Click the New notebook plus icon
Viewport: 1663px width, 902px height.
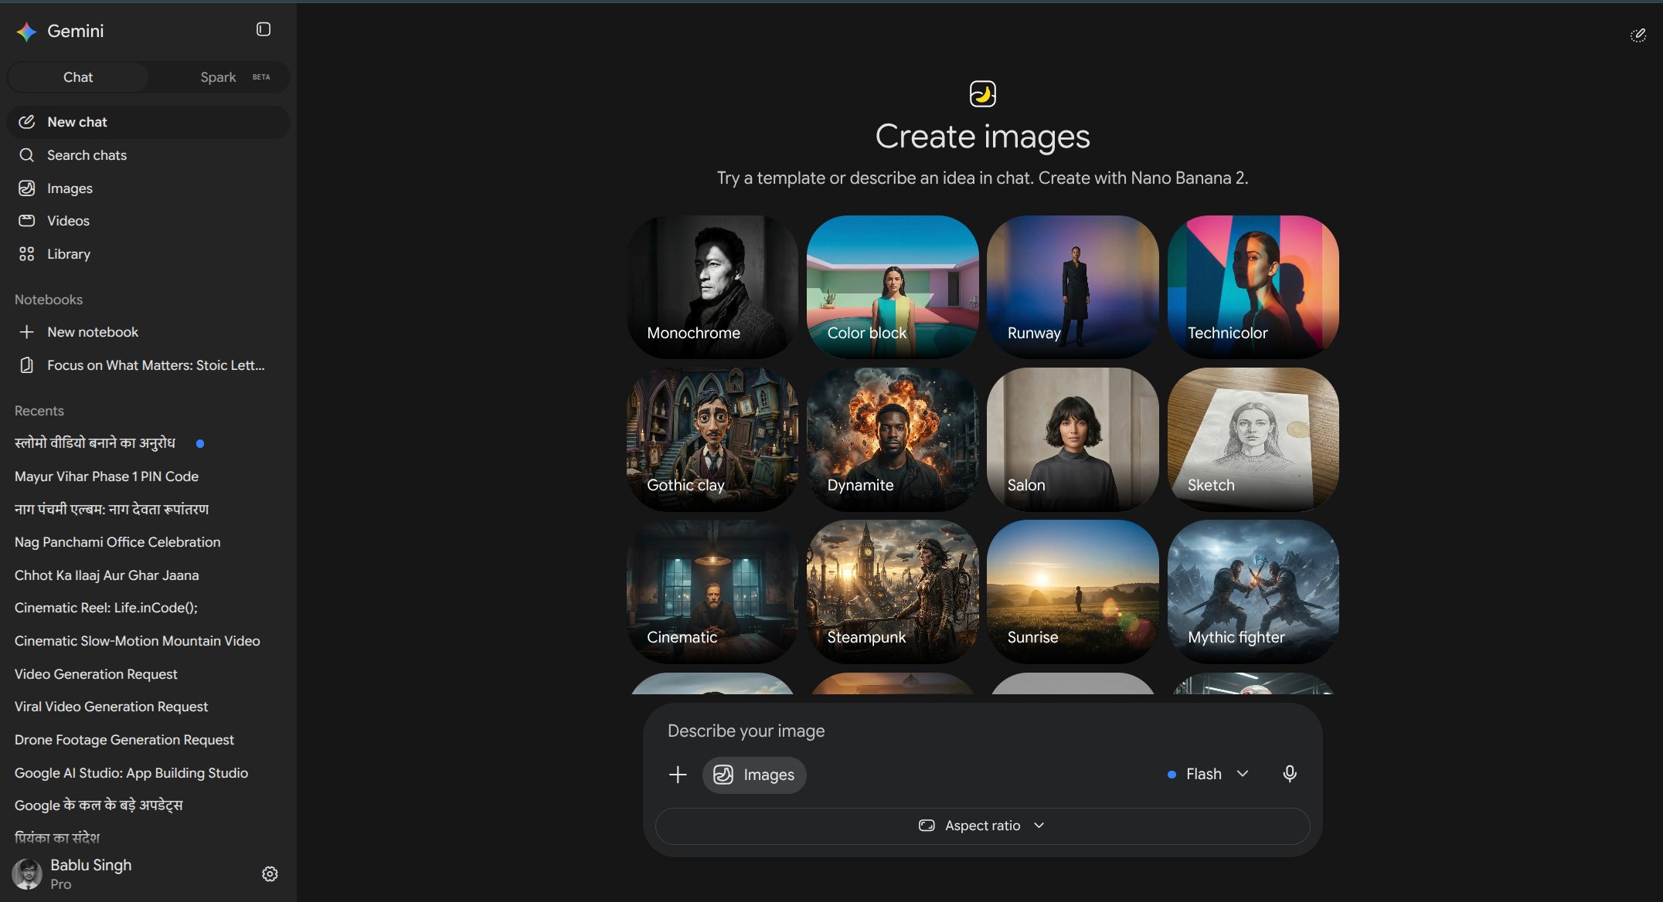pyautogui.click(x=27, y=332)
